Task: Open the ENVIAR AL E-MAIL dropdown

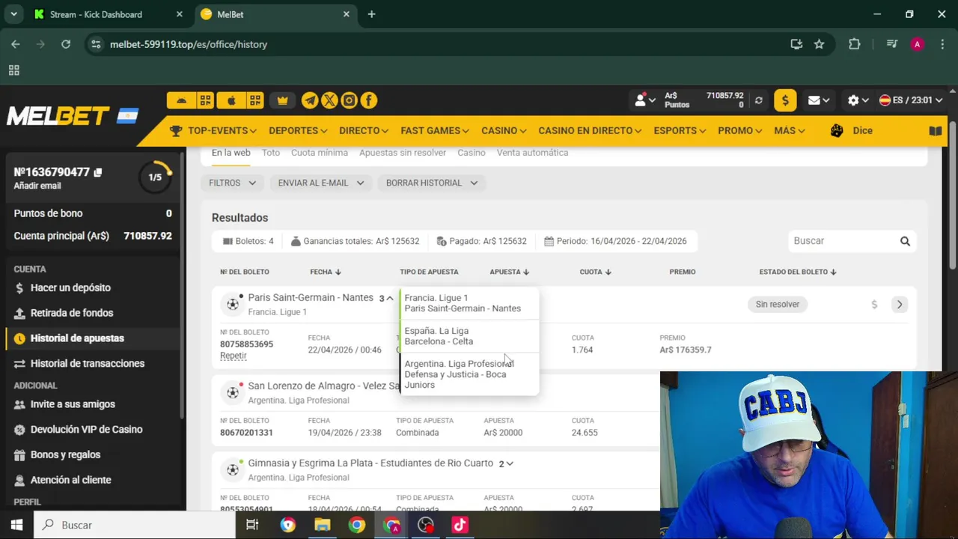Action: click(320, 183)
